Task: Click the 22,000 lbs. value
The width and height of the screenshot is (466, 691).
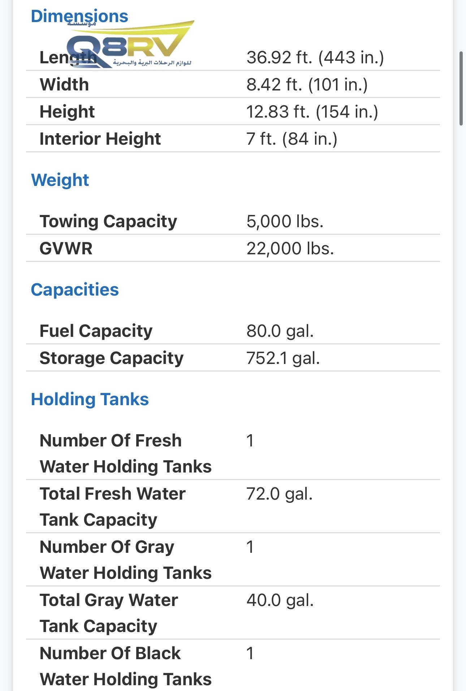Action: pos(290,249)
